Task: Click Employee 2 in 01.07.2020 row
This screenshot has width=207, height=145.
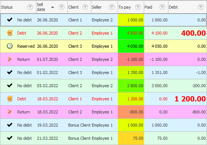Action: point(102,59)
